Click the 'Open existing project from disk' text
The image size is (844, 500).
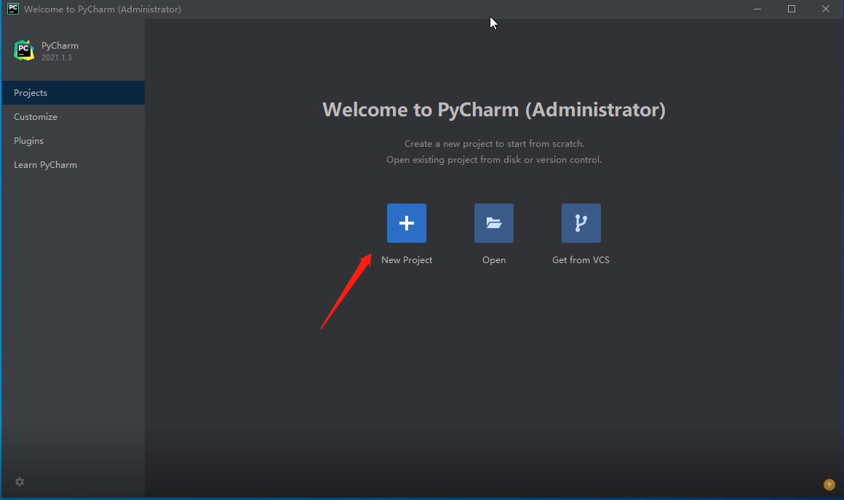click(493, 160)
